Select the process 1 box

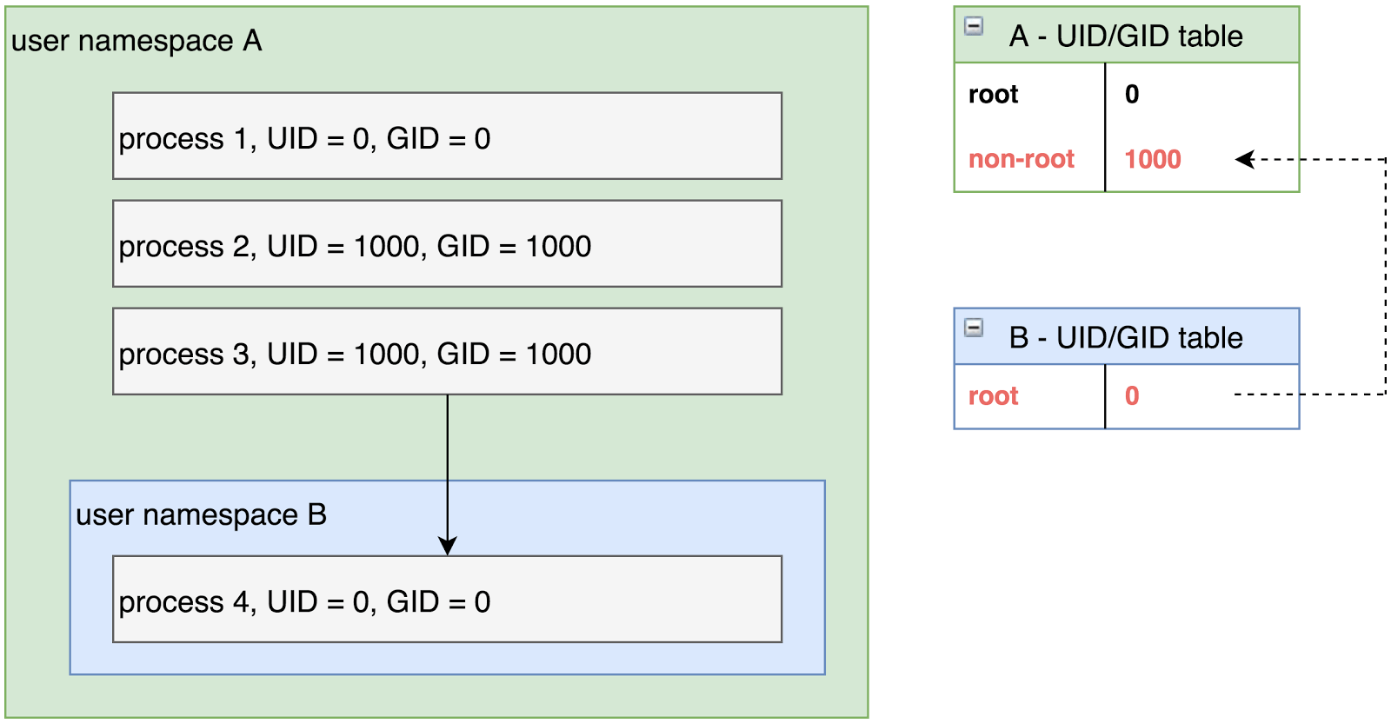tap(447, 136)
